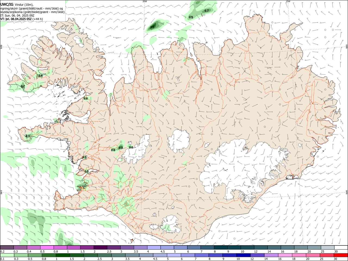Viewport: 348px width, 261px height.
Task: Select the pink lower swatch starting at 18
Action: [299, 255]
